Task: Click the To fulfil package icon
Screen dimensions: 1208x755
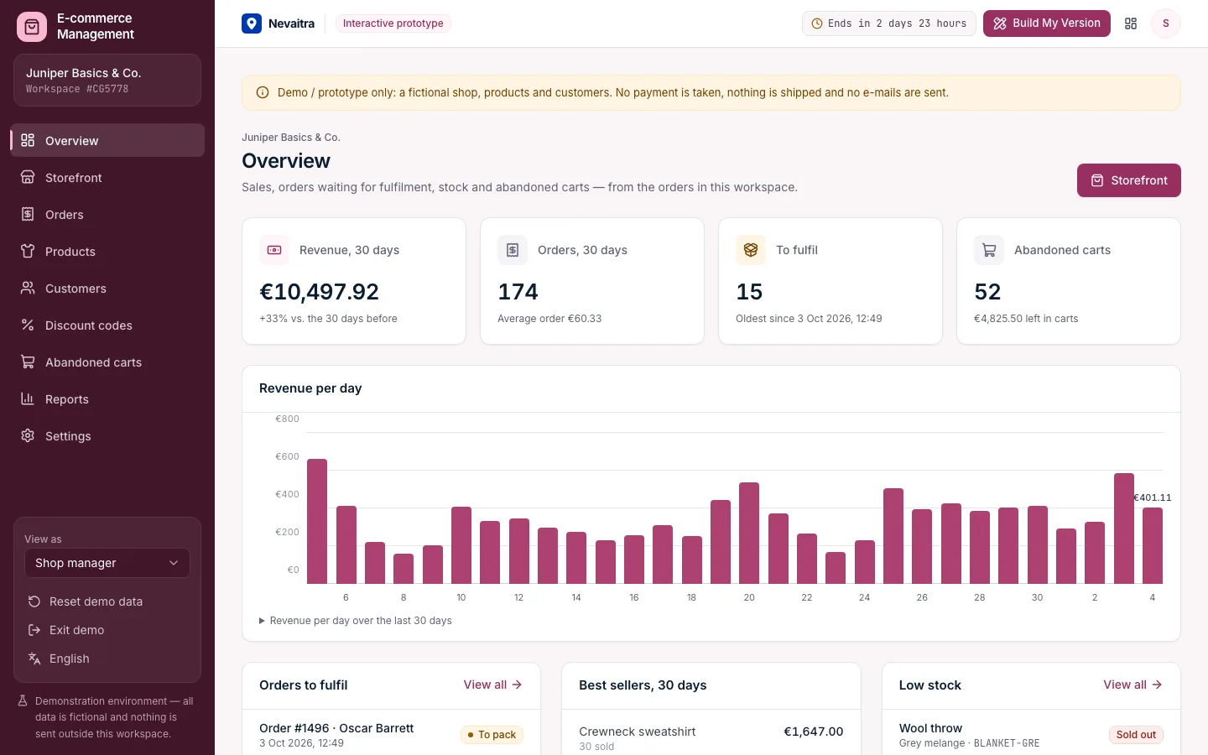Action: [751, 250]
